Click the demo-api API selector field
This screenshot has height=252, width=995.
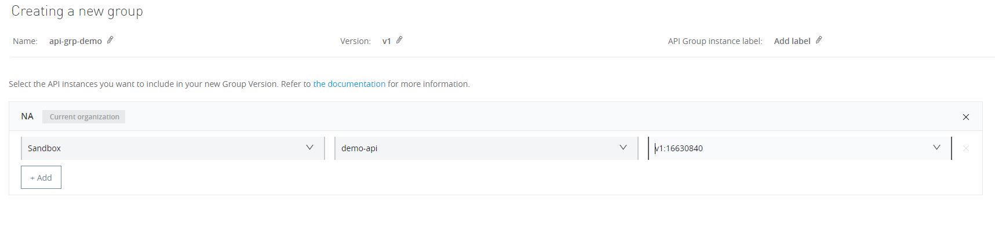(475, 148)
